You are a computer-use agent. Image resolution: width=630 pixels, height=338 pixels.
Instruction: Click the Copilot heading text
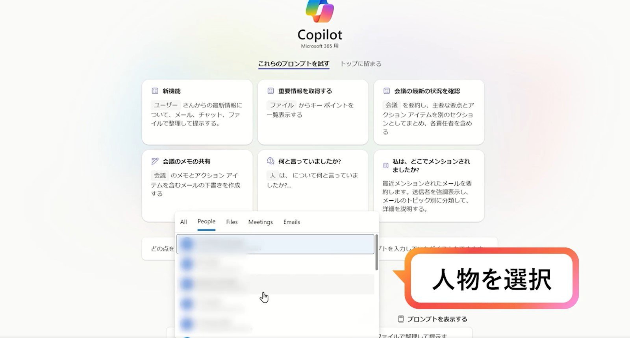click(320, 35)
